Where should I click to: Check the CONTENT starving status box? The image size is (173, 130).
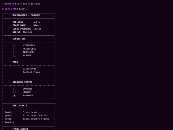14,89
